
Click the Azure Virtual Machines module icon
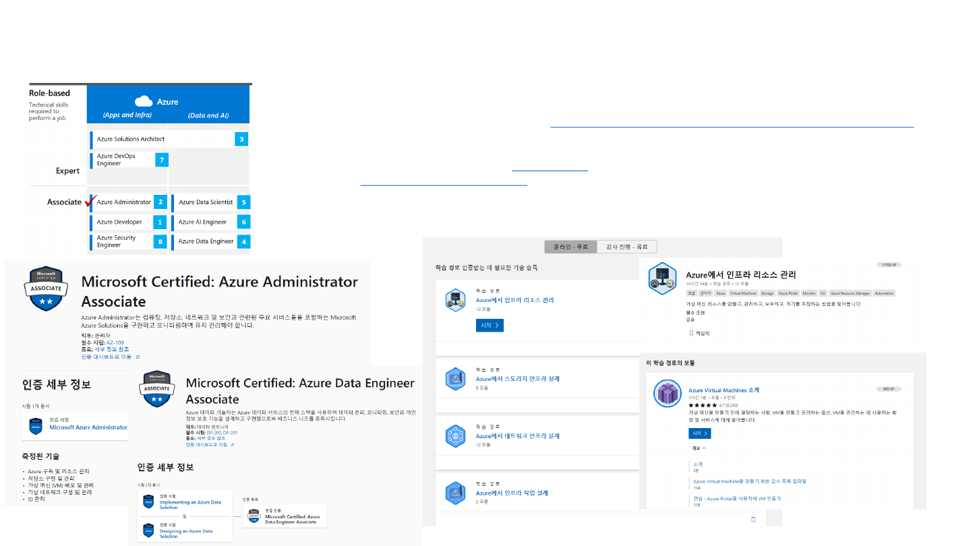coord(668,393)
